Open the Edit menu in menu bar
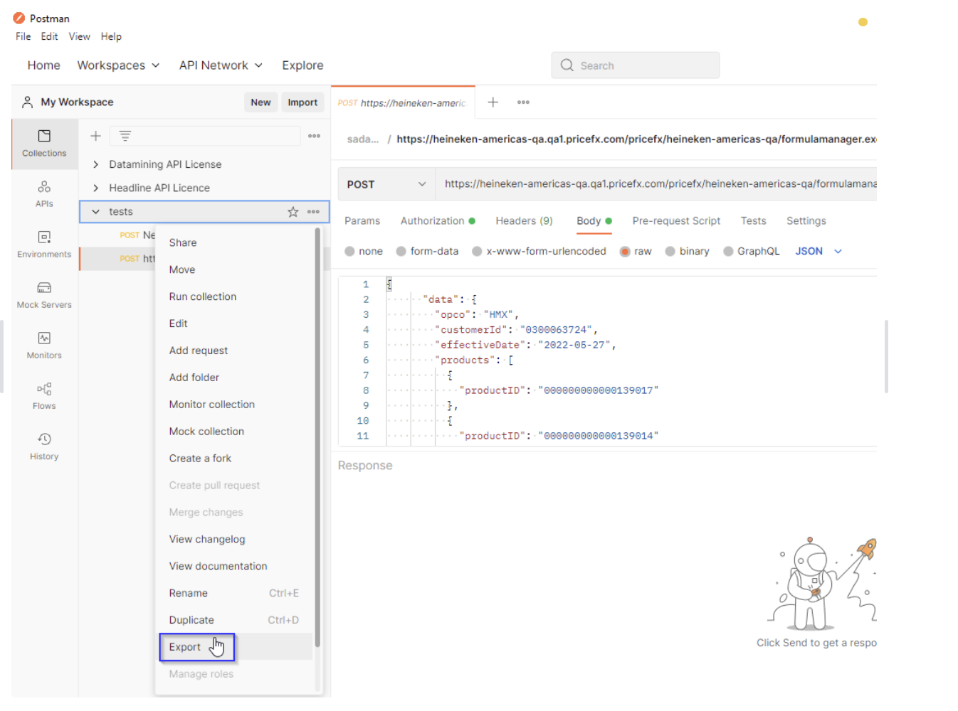 click(49, 36)
